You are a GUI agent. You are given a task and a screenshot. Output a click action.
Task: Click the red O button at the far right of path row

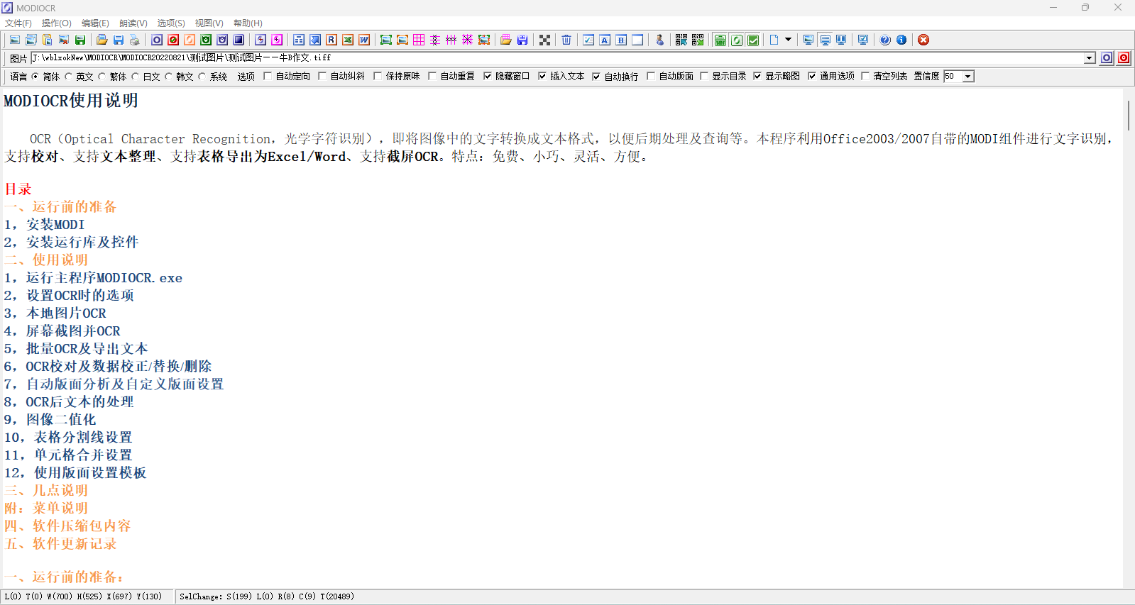pos(1124,58)
